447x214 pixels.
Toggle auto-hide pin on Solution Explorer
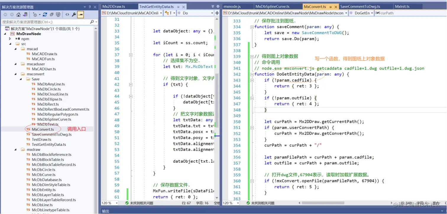tap(90, 7)
